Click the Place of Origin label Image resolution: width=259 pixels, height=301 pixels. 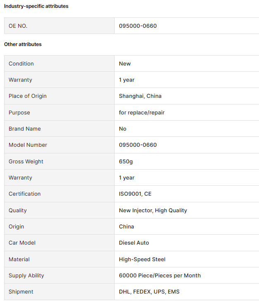click(x=28, y=96)
